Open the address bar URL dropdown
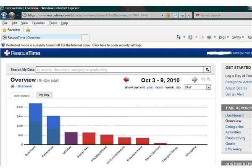Screen dimensions: 252x168 coord(163,15)
